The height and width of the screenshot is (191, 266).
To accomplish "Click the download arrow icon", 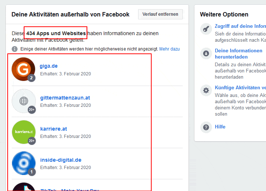I will pyautogui.click(x=206, y=53).
